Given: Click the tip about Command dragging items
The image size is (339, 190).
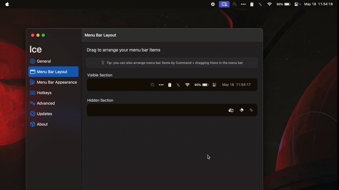Looking at the screenshot, I should pos(172,63).
